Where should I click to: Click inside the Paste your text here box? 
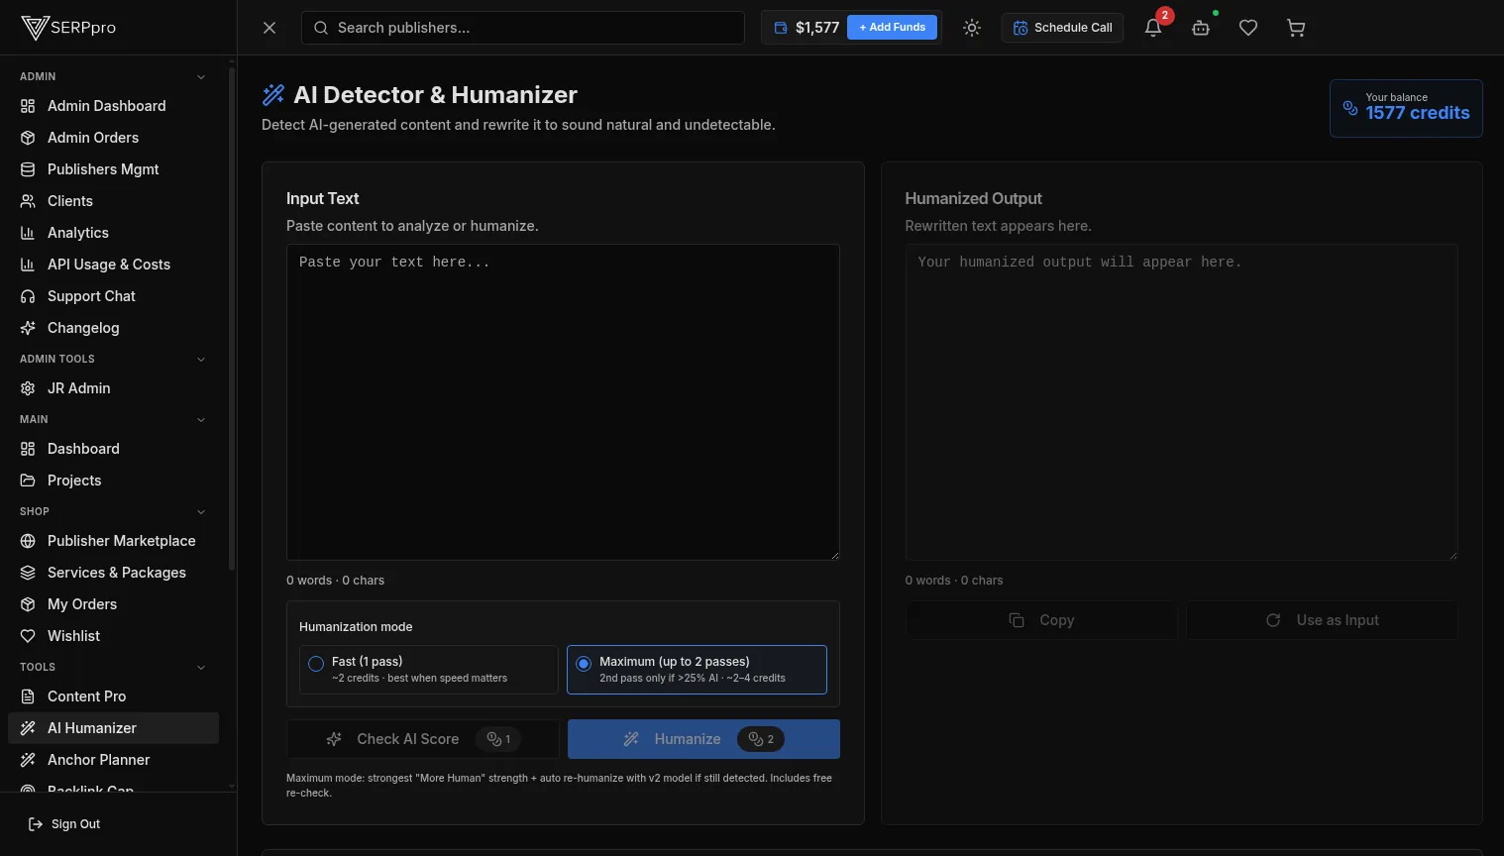[563, 402]
